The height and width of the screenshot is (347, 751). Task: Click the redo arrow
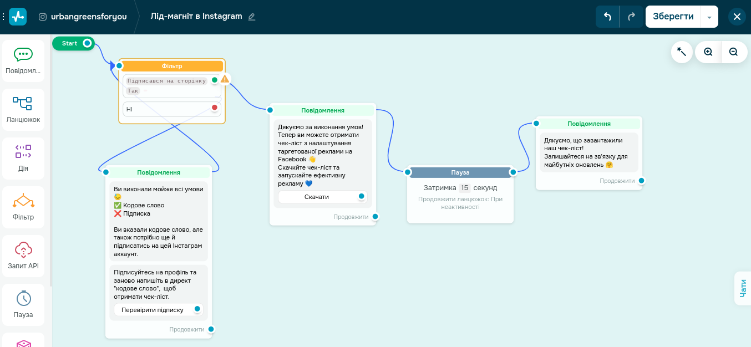click(631, 16)
